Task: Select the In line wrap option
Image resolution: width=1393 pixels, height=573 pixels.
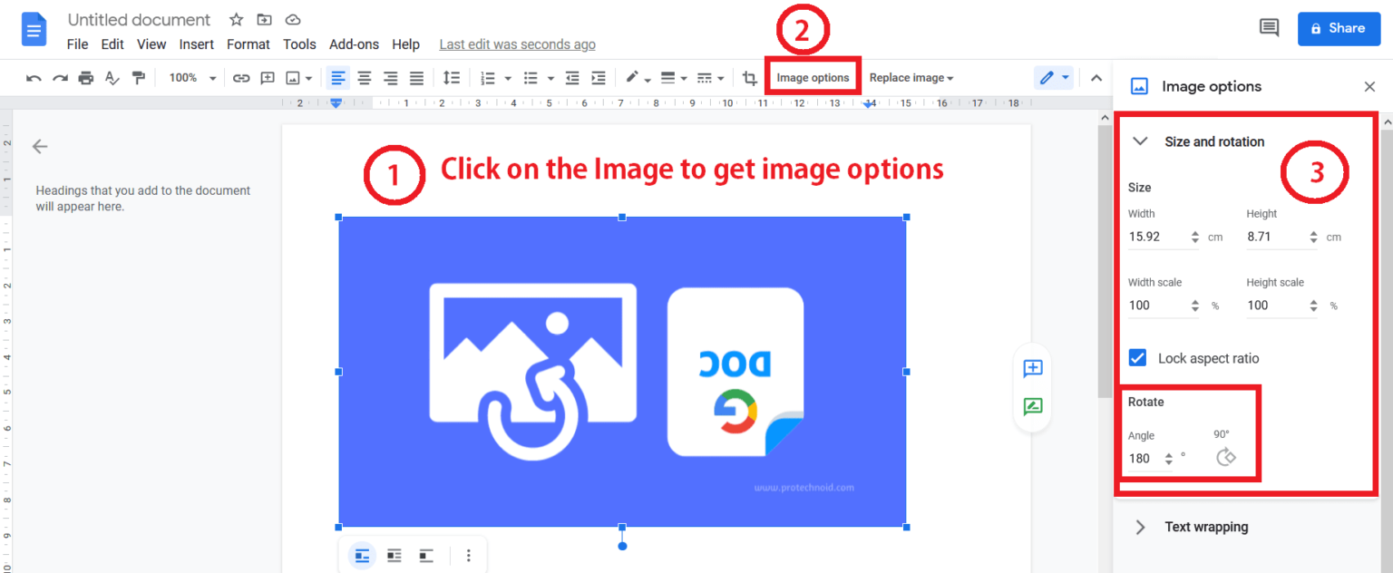Action: click(x=362, y=555)
